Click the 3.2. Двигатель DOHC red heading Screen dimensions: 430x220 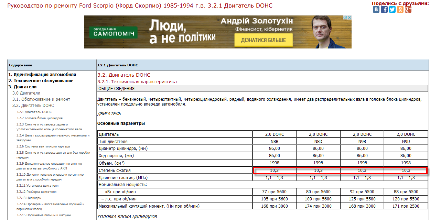(124, 75)
